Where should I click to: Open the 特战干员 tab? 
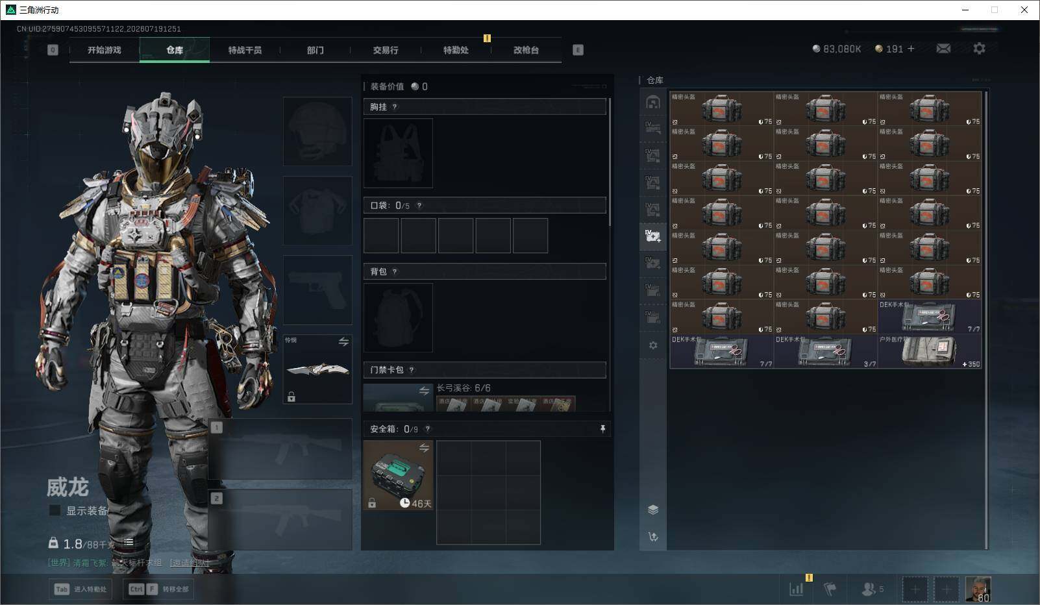tap(245, 50)
